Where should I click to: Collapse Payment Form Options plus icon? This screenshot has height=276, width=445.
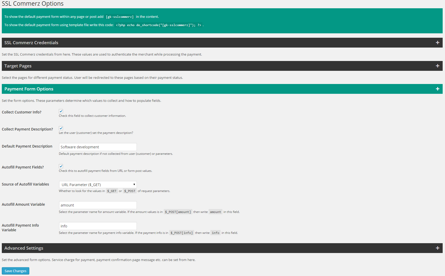point(437,89)
